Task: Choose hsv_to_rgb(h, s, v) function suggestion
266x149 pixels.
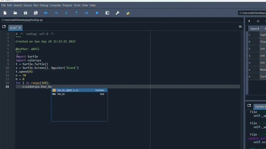Action: [79, 90]
